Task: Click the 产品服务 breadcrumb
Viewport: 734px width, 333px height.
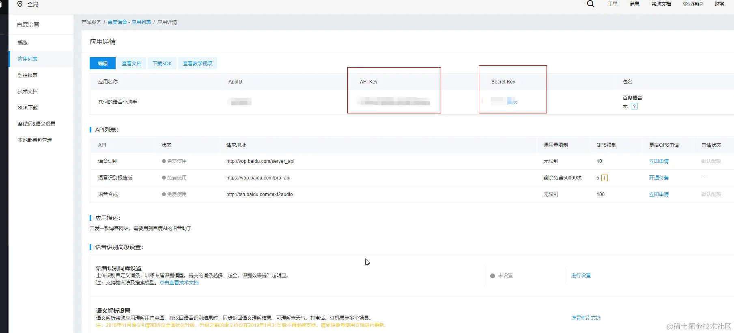Action: [x=91, y=22]
